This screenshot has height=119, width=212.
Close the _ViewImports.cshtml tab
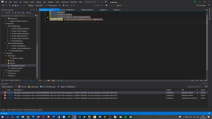[58, 10]
